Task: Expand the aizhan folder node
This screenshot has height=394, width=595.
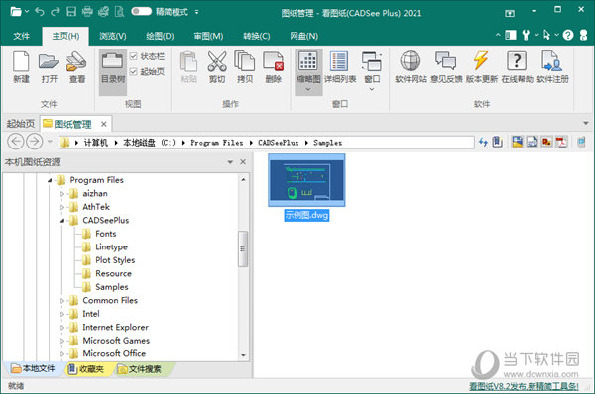Action: (x=62, y=194)
